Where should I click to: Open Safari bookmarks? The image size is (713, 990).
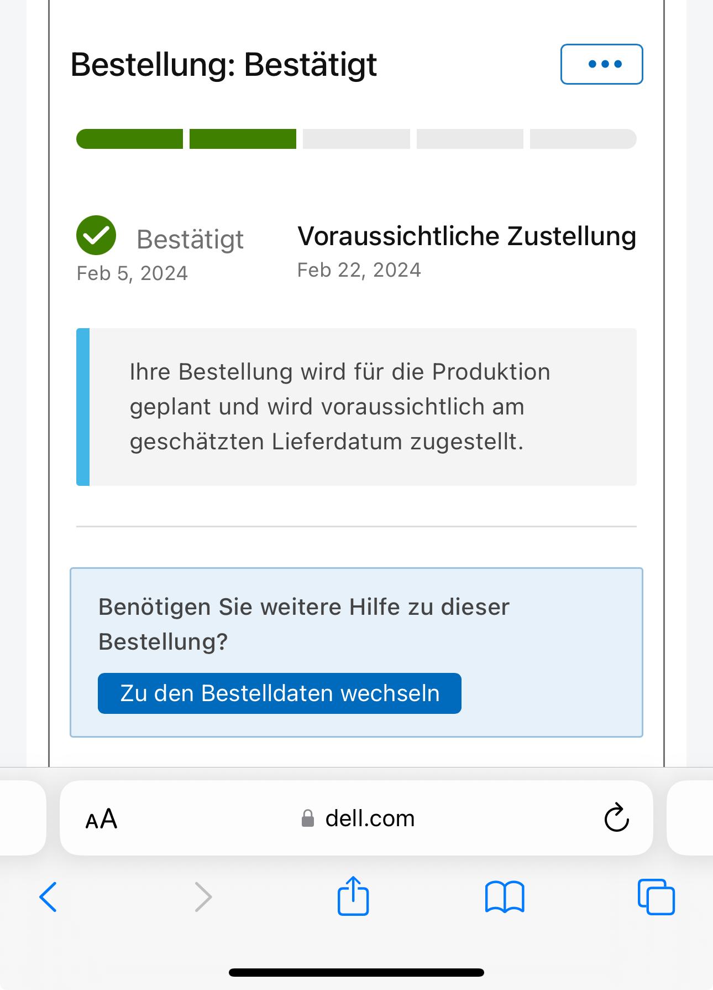tap(504, 896)
